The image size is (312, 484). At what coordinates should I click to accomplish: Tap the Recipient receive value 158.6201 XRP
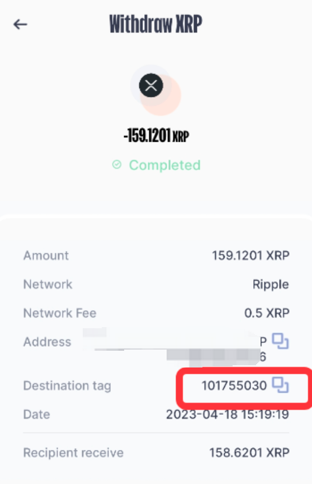249,453
